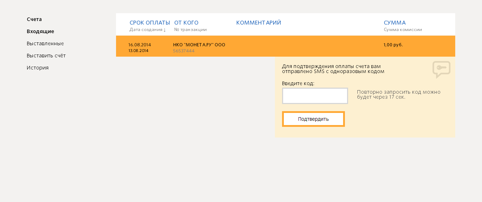
Task: Click the Сумма комиссии subheader
Action: click(x=403, y=30)
